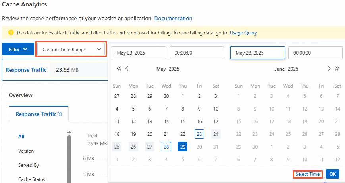The height and width of the screenshot is (183, 345).
Task: Select May 7 in the calendar
Action: (x=166, y=109)
